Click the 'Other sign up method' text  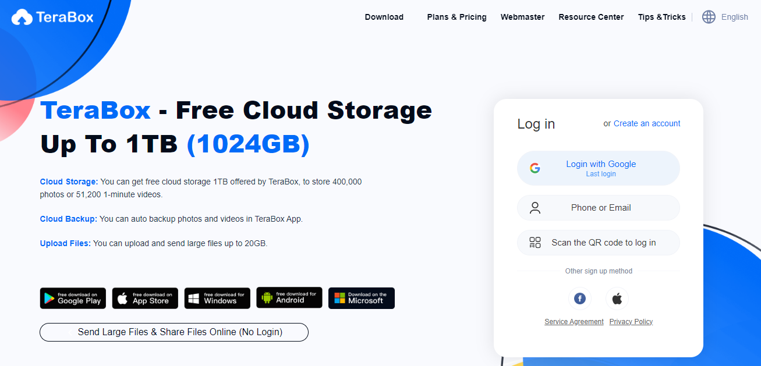click(599, 271)
